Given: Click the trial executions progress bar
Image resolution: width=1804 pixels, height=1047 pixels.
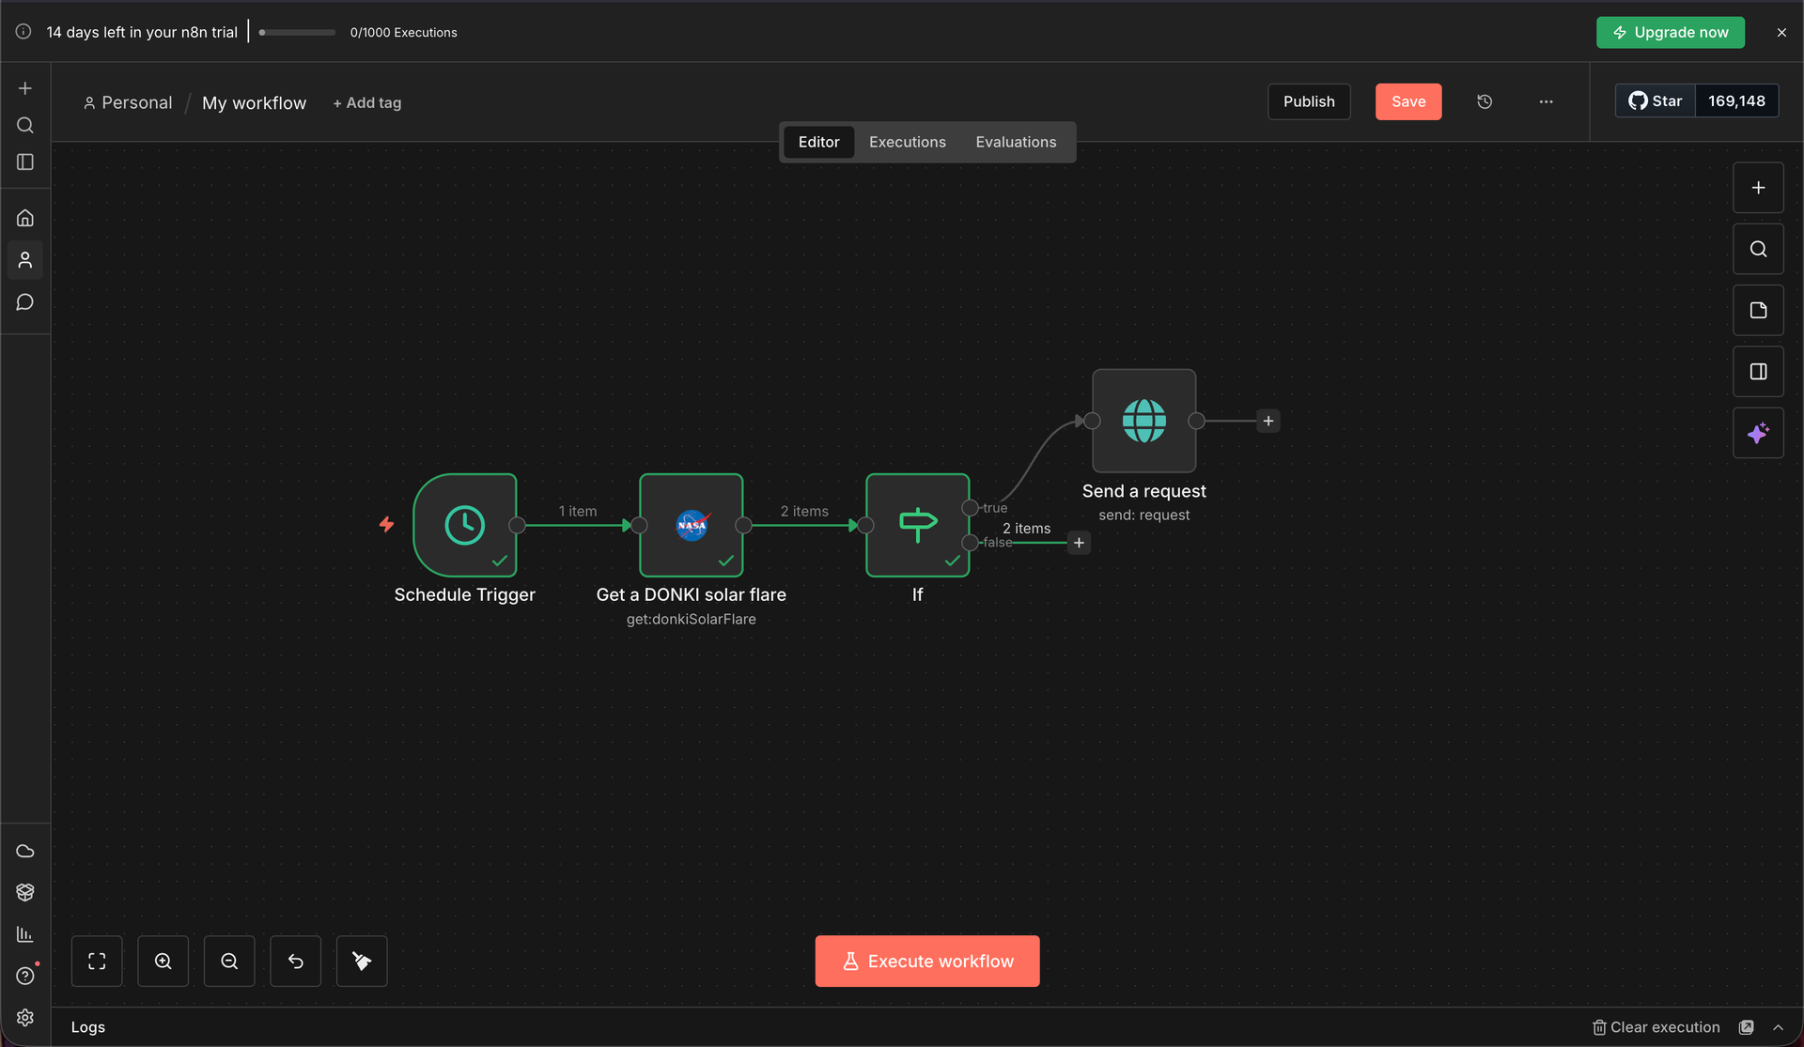Looking at the screenshot, I should coord(298,32).
